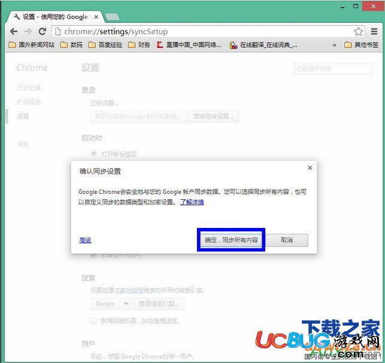Maximize the Chrome window
Viewport: 385px width, 363px height.
[x=356, y=6]
